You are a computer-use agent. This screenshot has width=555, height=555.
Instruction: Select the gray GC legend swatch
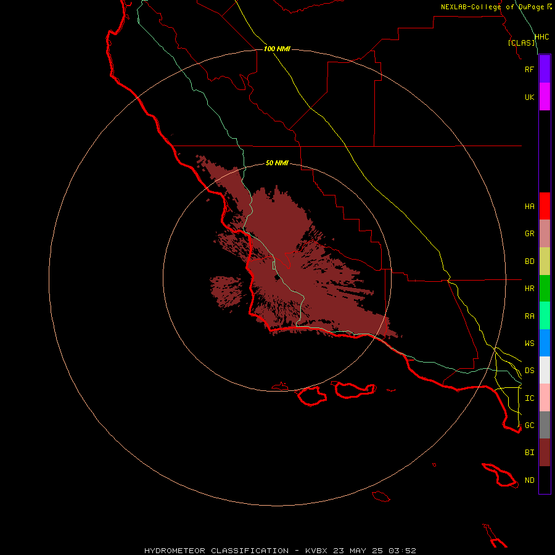pyautogui.click(x=545, y=425)
